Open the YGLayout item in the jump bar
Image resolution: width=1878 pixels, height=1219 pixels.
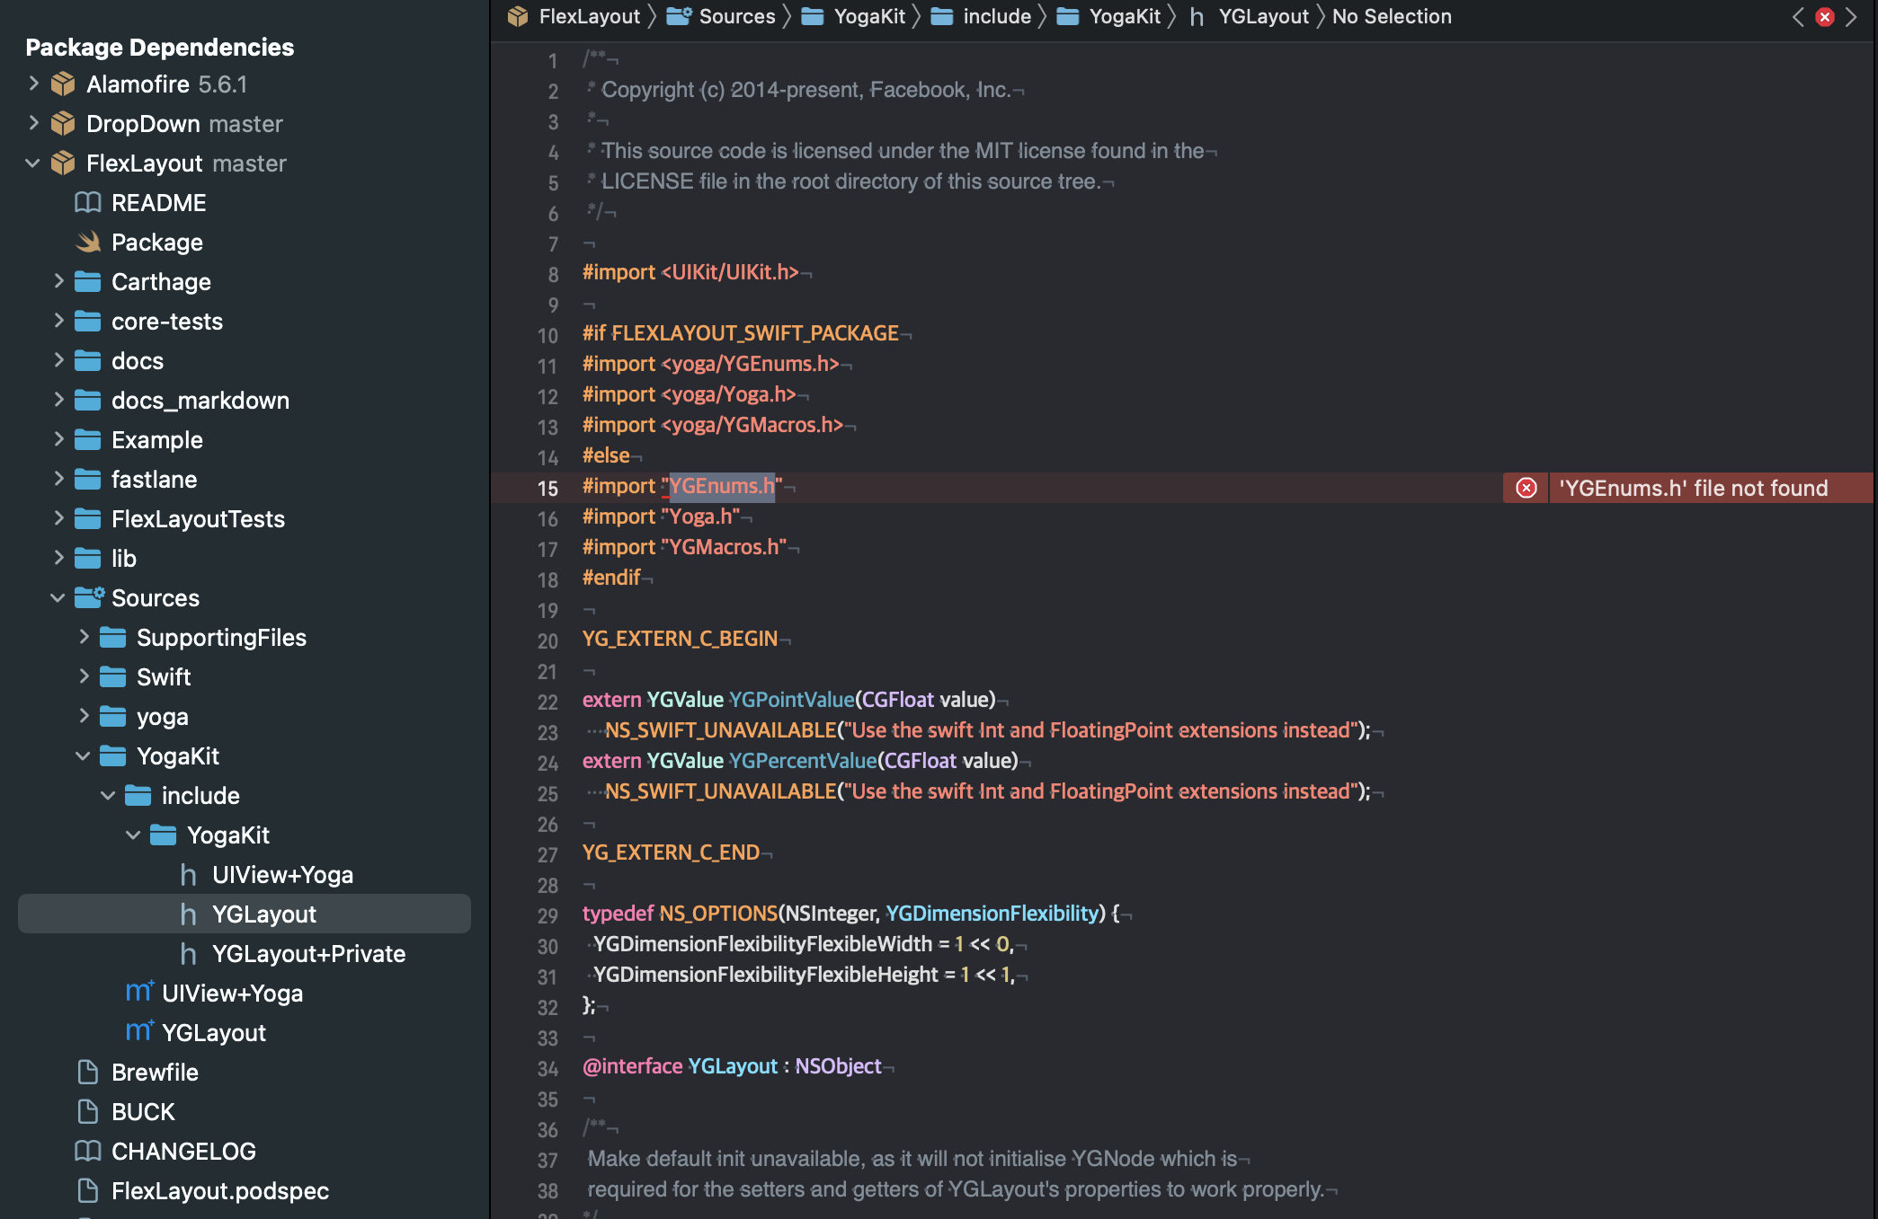1265,16
